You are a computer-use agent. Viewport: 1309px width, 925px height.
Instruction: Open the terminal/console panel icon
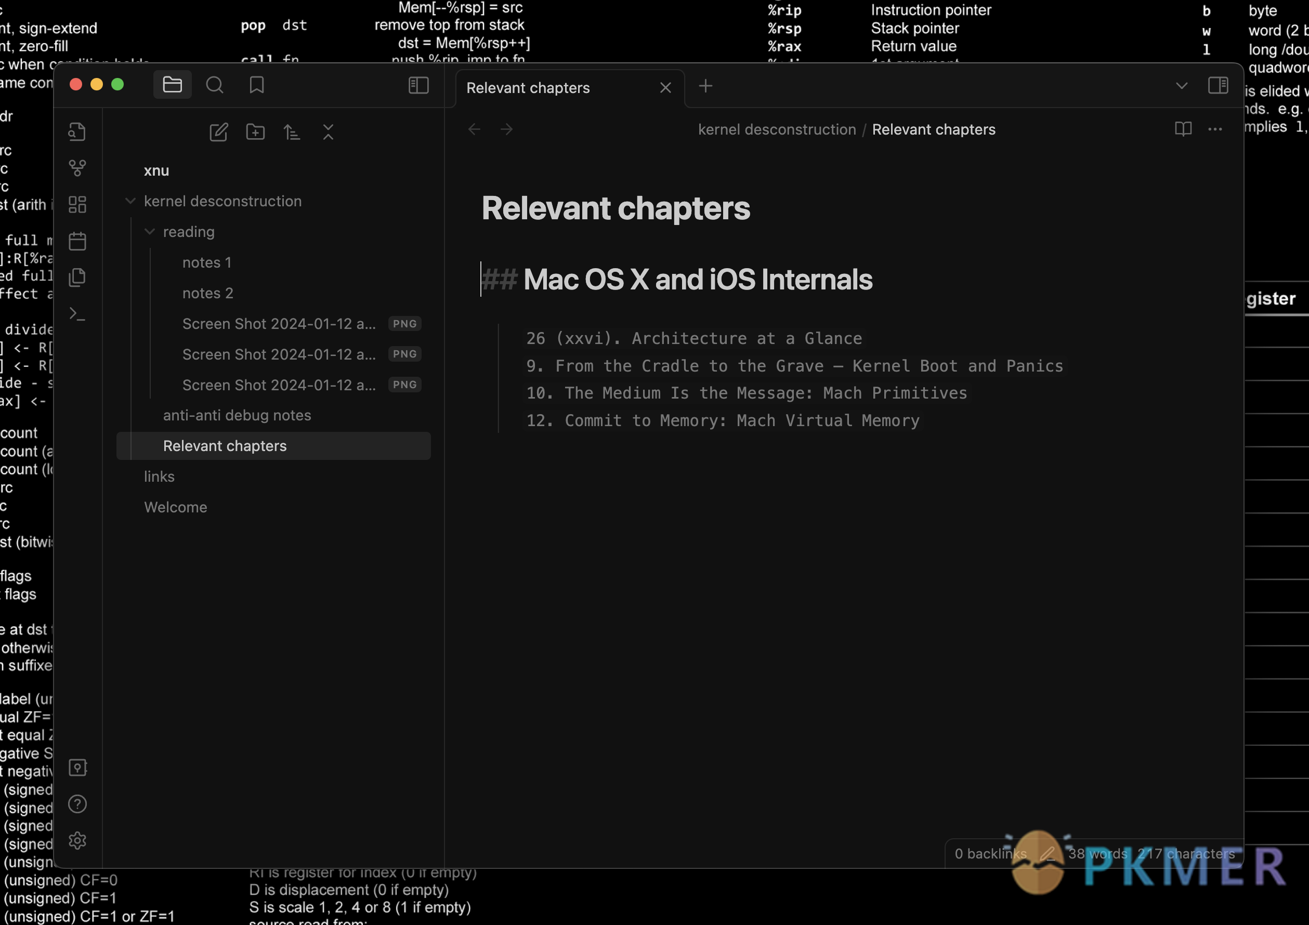coord(78,313)
